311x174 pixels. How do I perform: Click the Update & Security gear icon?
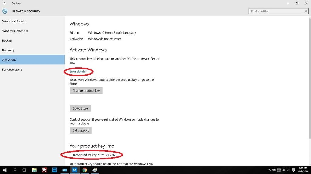point(5,11)
